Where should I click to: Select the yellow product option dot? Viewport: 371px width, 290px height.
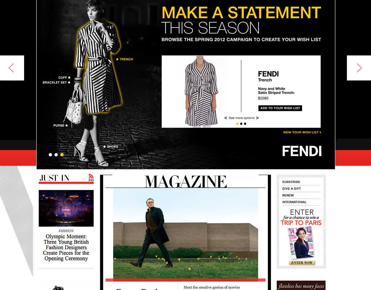coord(237,124)
